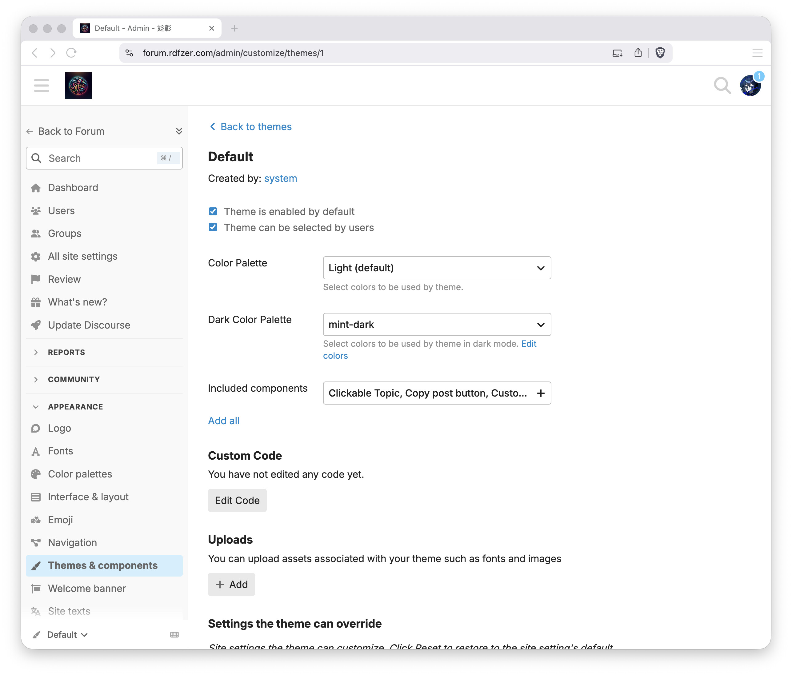Open the Color Palette dropdown
This screenshot has height=675, width=792.
point(437,268)
